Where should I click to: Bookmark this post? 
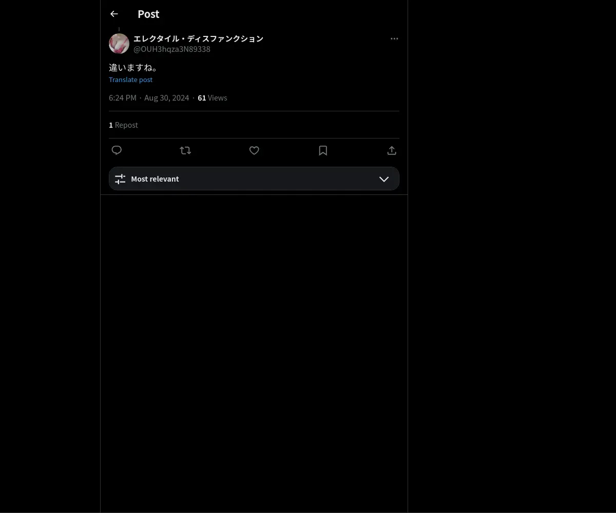click(x=323, y=150)
